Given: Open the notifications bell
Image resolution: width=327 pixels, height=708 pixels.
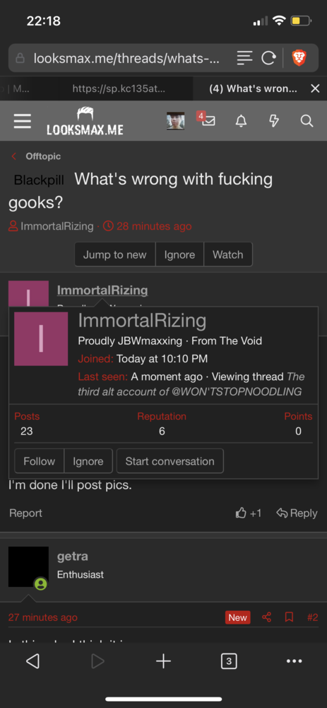Looking at the screenshot, I should tap(242, 120).
